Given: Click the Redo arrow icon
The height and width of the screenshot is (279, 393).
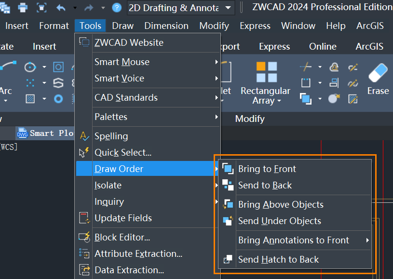Looking at the screenshot, I should [89, 8].
